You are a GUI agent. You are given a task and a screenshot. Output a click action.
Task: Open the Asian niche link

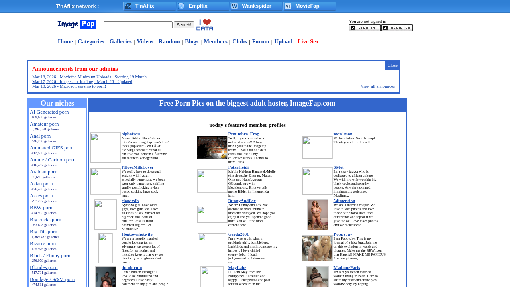point(41,184)
